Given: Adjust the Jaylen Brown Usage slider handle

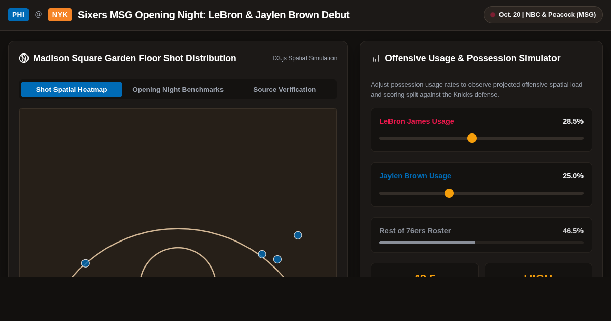Looking at the screenshot, I should (x=449, y=193).
